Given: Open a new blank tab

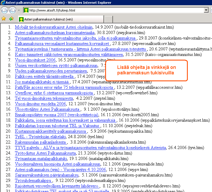Looking at the screenshot, I should [x=109, y=19].
